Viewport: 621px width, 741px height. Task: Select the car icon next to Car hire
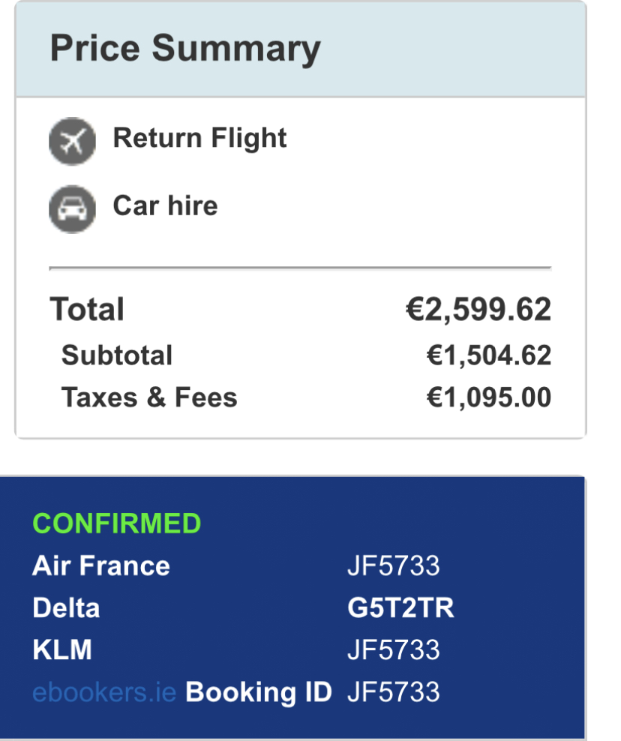72,208
